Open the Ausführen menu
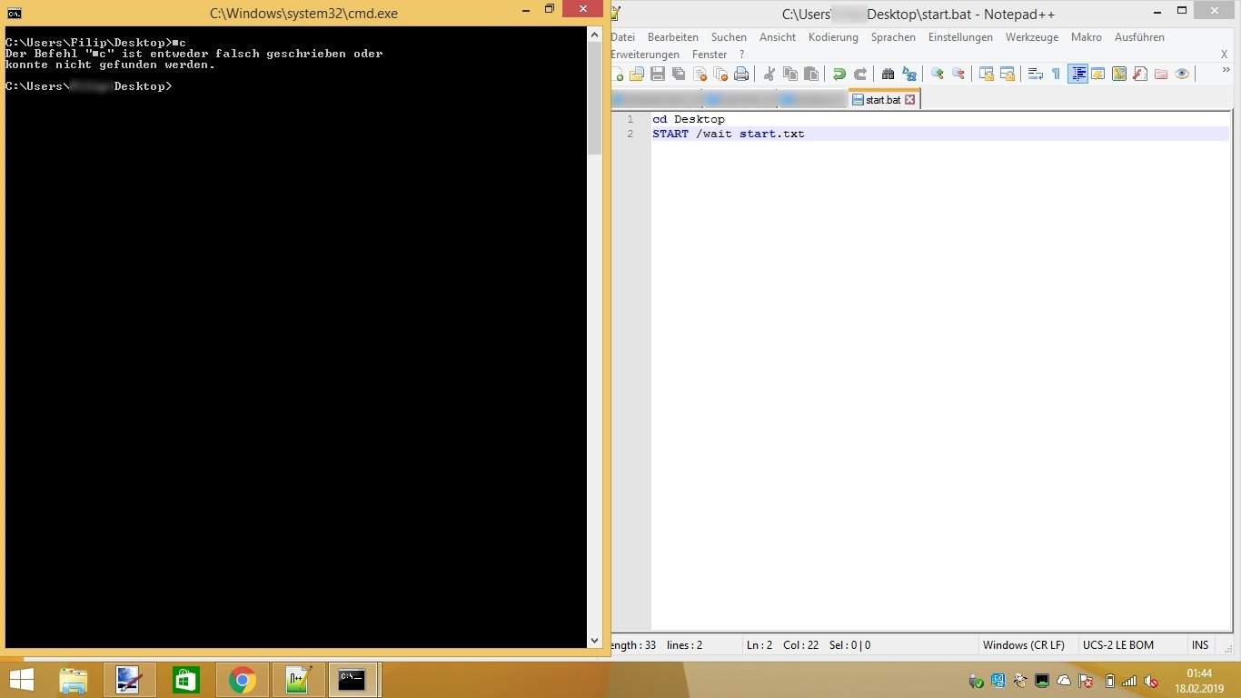Image resolution: width=1241 pixels, height=698 pixels. point(1139,37)
